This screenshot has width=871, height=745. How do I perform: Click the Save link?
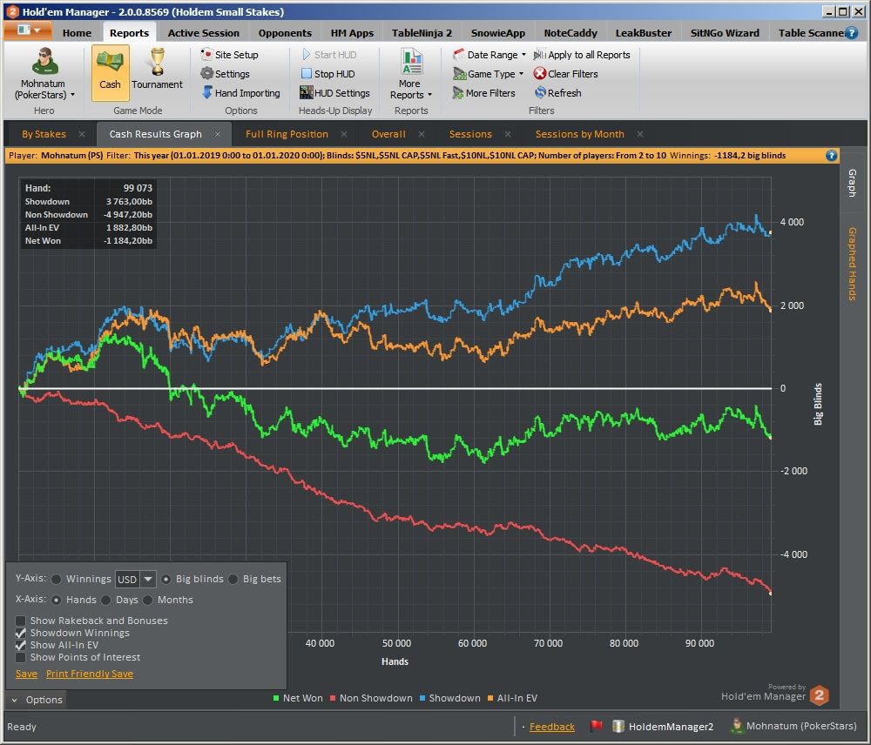pyautogui.click(x=26, y=674)
